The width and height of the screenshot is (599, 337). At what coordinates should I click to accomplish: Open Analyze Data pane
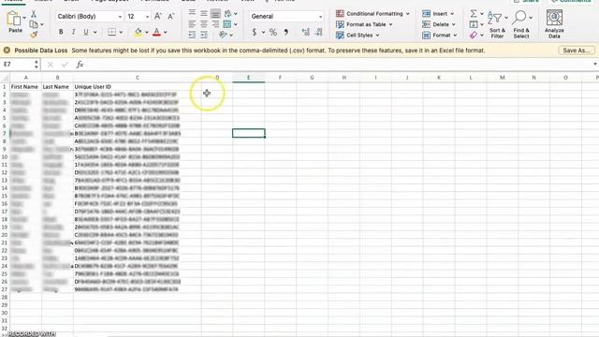click(554, 24)
